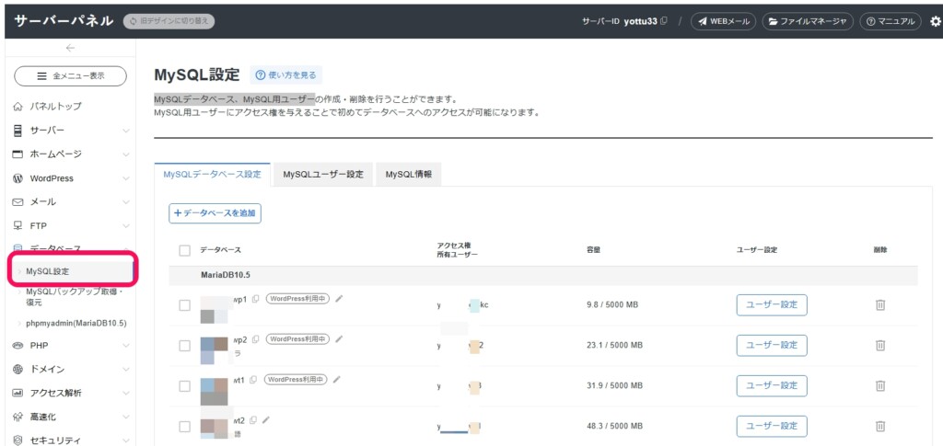Click the アクセス解析 chart icon
This screenshot has height=446, width=943.
click(x=17, y=394)
